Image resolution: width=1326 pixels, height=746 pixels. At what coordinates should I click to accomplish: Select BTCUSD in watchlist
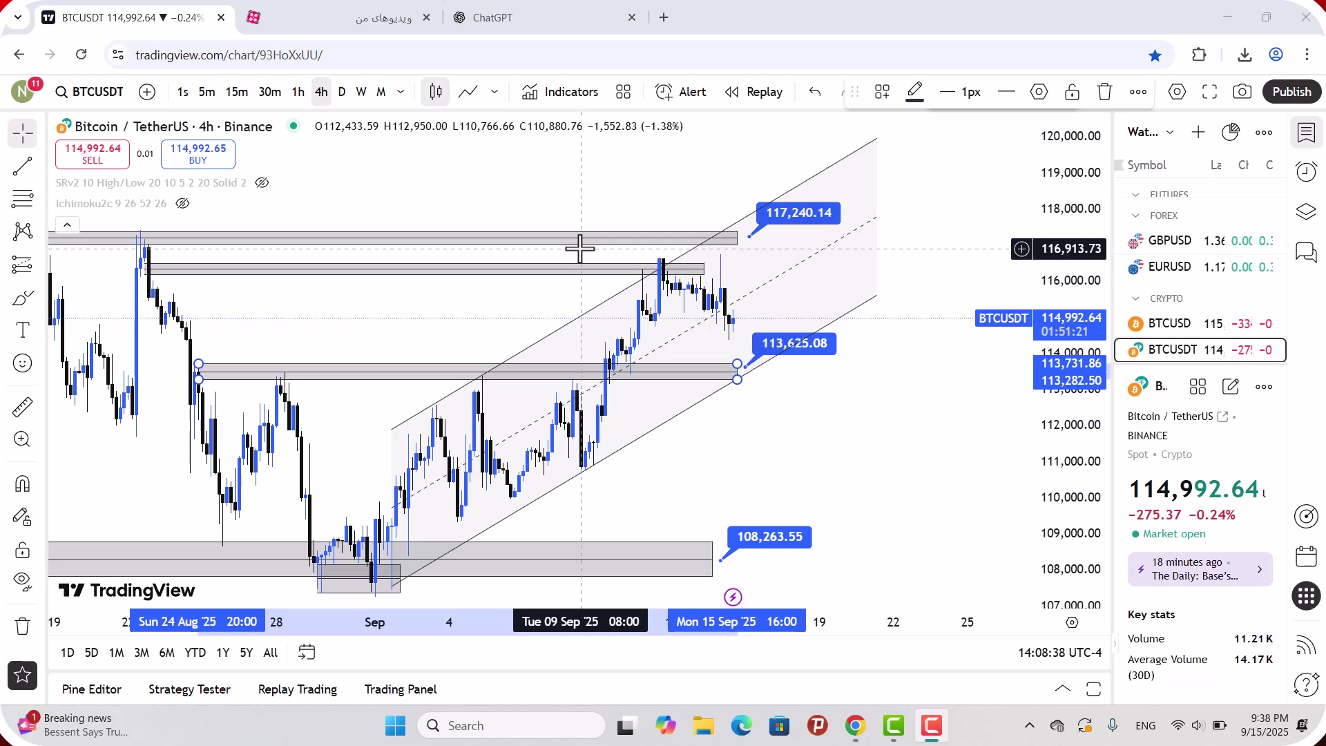coord(1200,324)
